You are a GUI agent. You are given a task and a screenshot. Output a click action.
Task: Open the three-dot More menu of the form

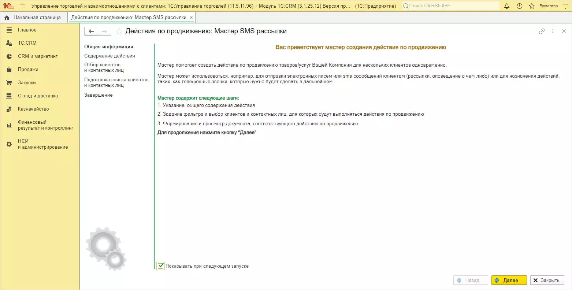tap(553, 31)
